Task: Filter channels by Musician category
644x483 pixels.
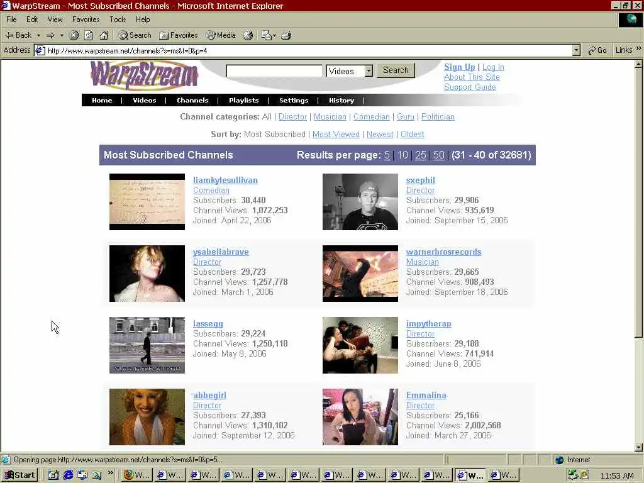Action: pos(330,116)
